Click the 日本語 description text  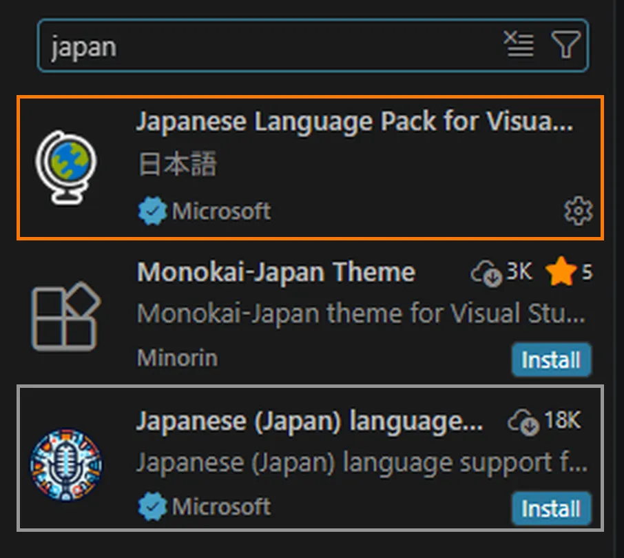(178, 163)
